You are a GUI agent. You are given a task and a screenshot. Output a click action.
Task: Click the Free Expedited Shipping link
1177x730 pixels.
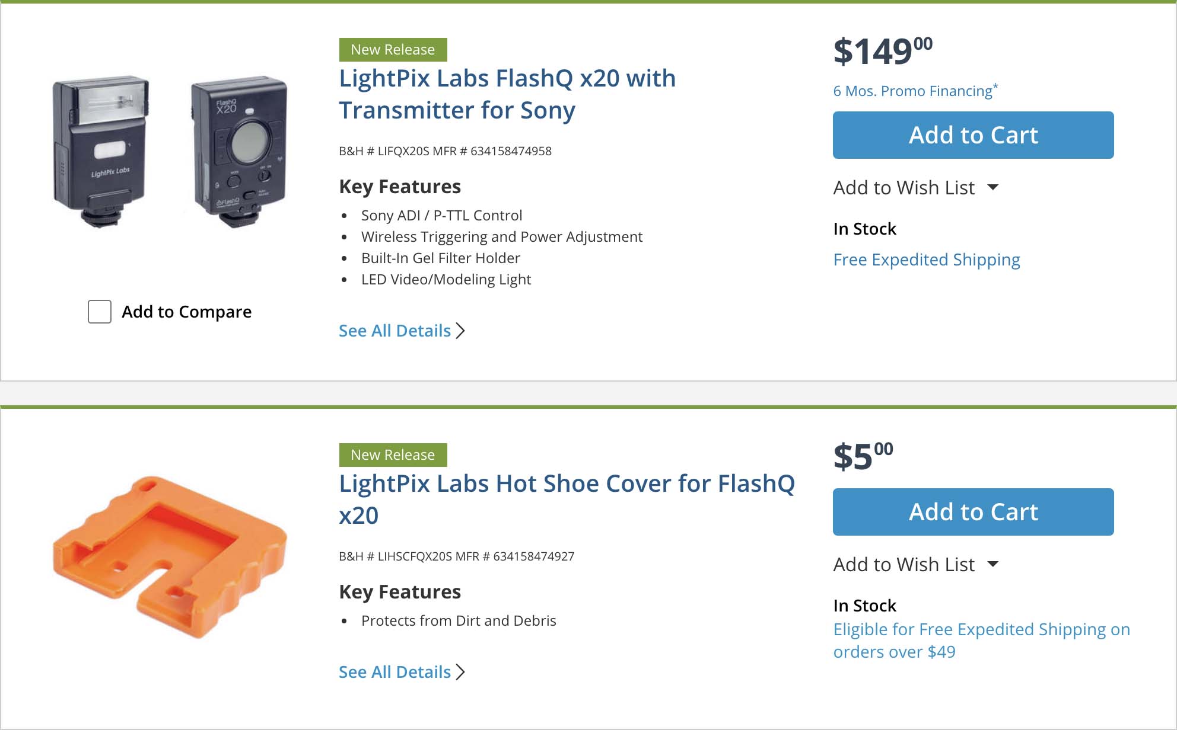926,260
